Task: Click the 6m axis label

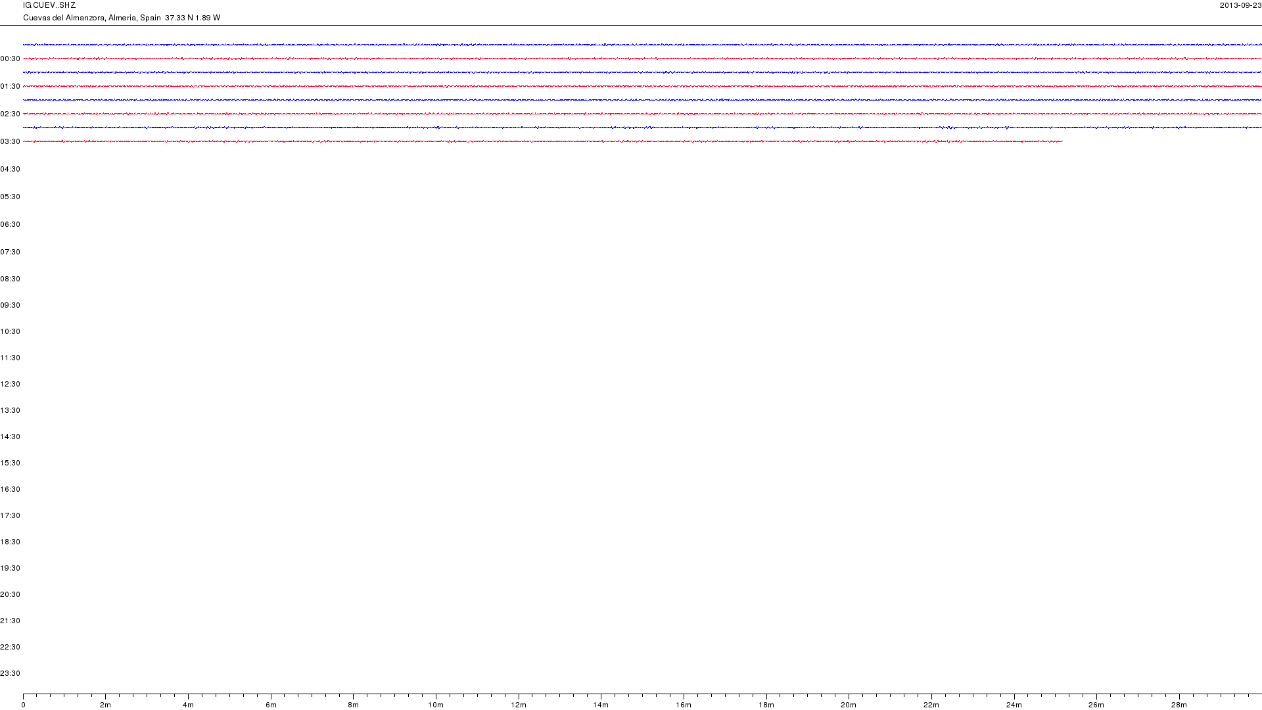Action: coord(271,705)
